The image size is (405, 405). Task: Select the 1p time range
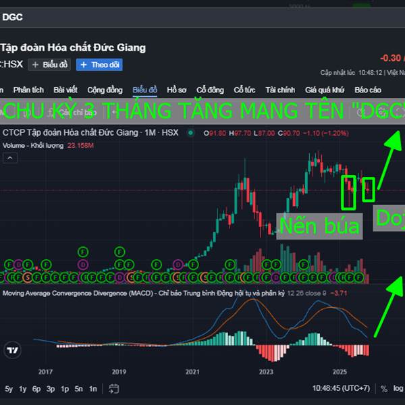click(65, 389)
